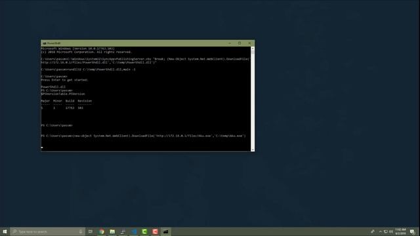Launch Google Chrome from the taskbar
This screenshot has width=420, height=236.
(x=102, y=231)
